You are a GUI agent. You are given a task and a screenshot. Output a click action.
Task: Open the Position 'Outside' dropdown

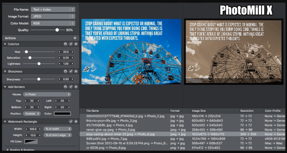[x=32, y=114]
